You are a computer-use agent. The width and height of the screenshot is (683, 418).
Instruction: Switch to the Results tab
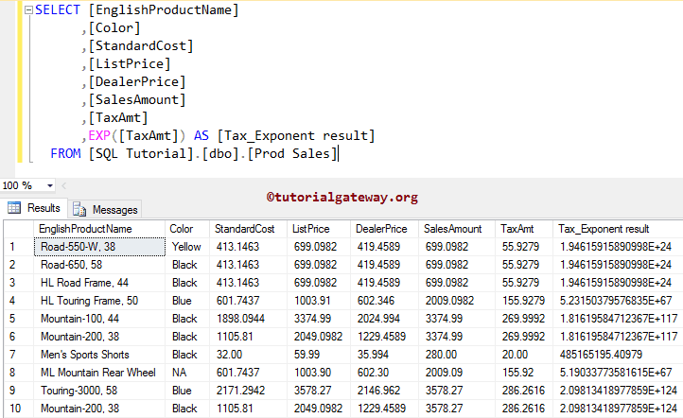pyautogui.click(x=34, y=208)
